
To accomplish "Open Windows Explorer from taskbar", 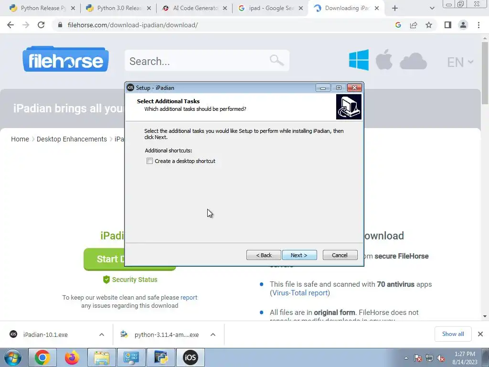I will tap(102, 357).
